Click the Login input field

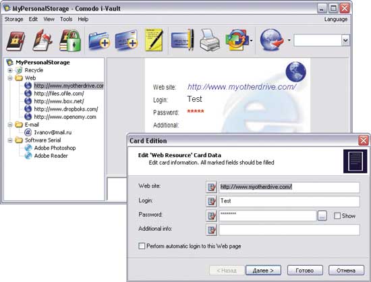click(289, 201)
